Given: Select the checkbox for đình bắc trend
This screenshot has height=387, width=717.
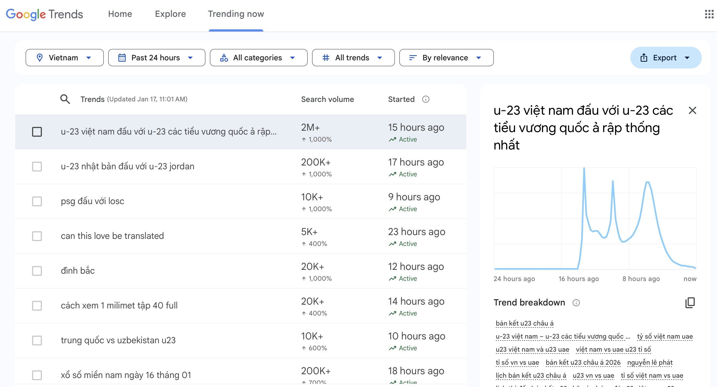Looking at the screenshot, I should click(37, 271).
